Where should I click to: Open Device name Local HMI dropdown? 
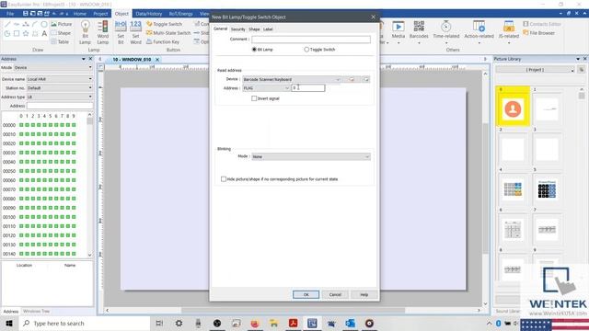coord(59,79)
